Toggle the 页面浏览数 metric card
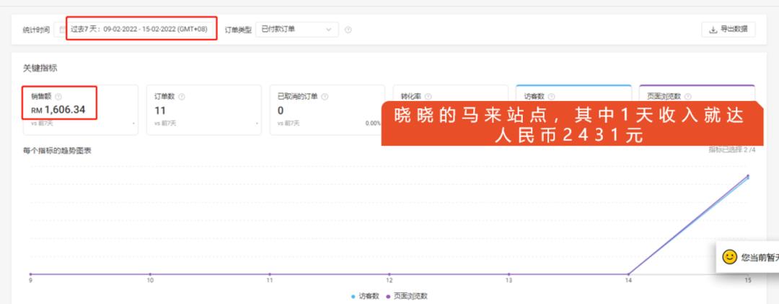The width and height of the screenshot is (779, 304). (696, 93)
